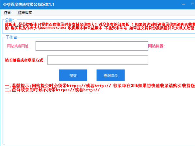Select the second hint line about 查询收录
This screenshot has height=146, width=195.
(52, 90)
